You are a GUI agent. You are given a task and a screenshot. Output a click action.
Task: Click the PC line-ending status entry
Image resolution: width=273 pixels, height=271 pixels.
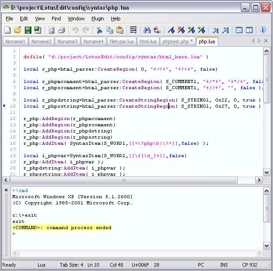pos(207,265)
